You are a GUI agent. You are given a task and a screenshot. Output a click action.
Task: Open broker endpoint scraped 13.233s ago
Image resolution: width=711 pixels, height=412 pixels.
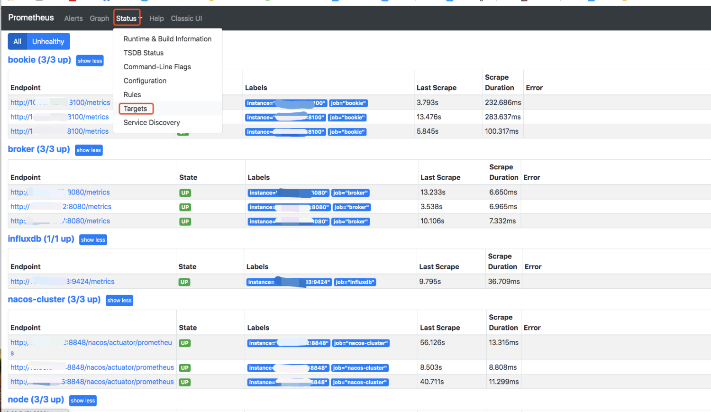coord(60,192)
